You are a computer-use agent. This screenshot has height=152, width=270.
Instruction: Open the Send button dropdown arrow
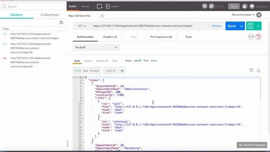pos(241,26)
